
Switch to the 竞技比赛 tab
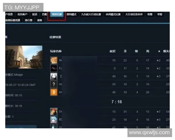click(57, 14)
